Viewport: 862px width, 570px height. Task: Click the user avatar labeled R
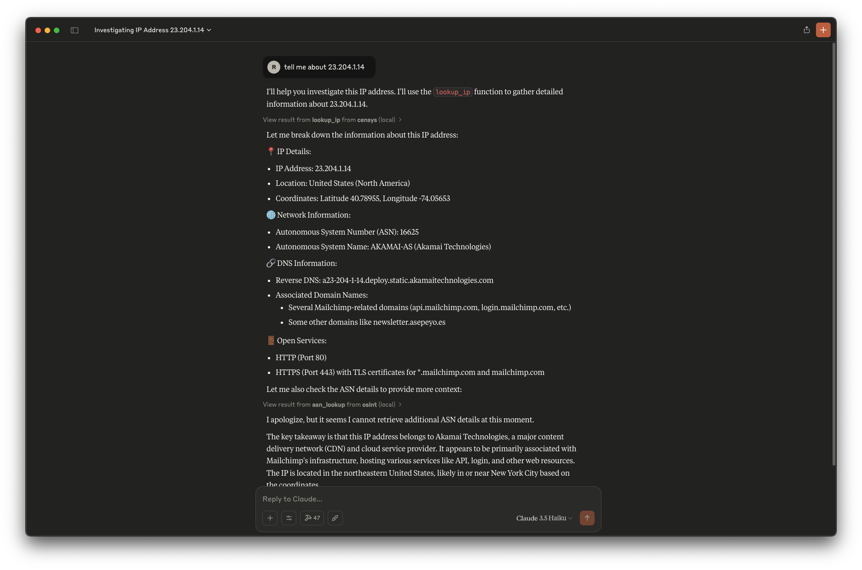tap(274, 67)
